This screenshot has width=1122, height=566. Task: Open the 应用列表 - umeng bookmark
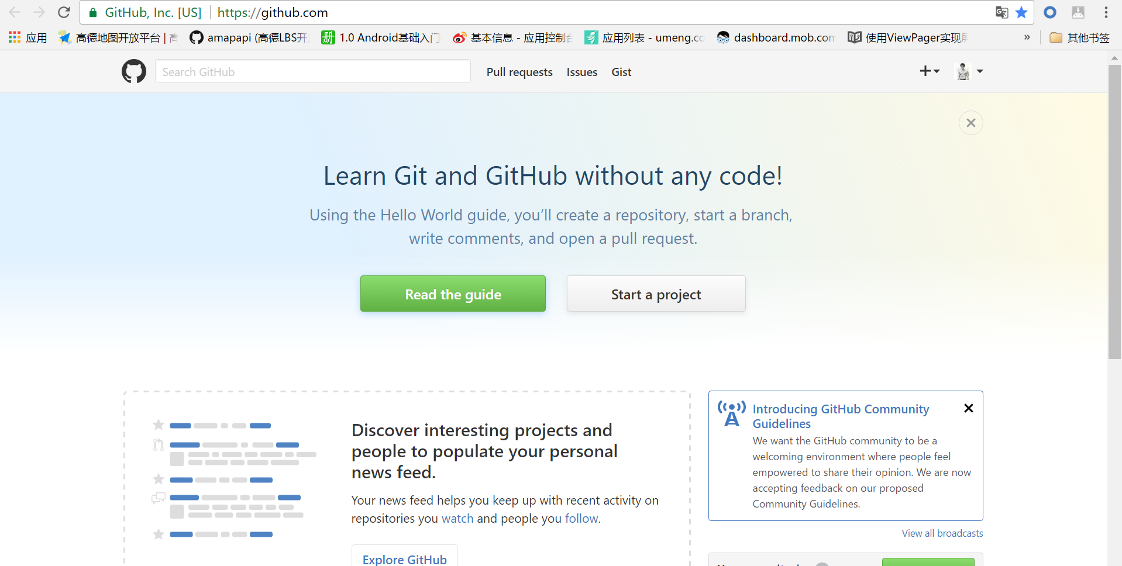[644, 37]
